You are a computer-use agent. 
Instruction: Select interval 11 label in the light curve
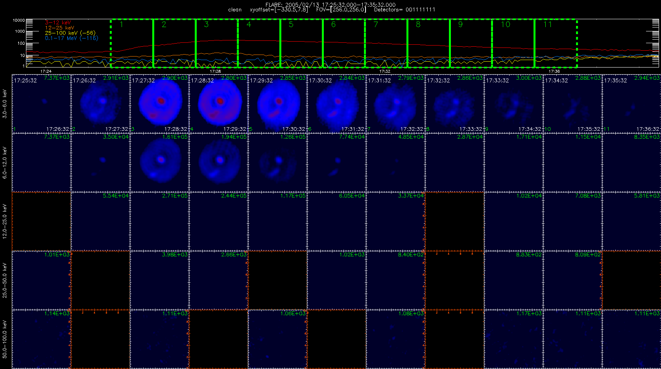(x=548, y=24)
